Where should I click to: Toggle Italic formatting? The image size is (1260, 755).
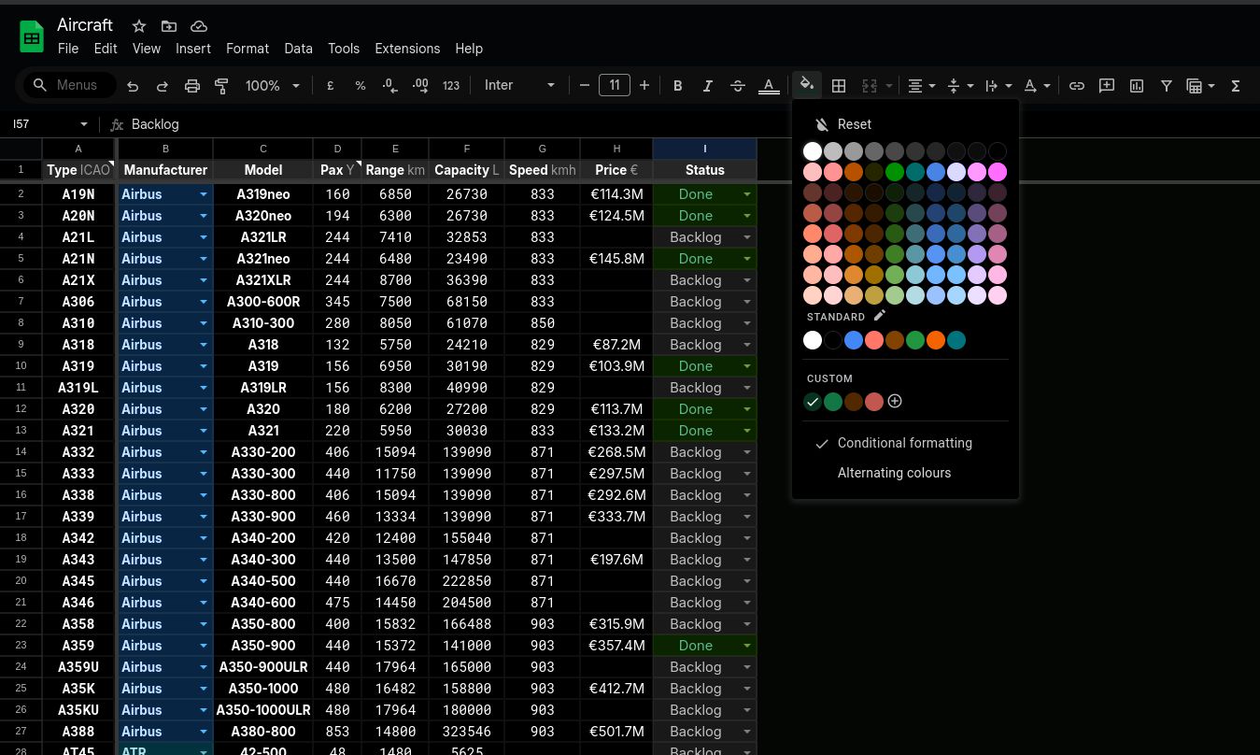(708, 86)
